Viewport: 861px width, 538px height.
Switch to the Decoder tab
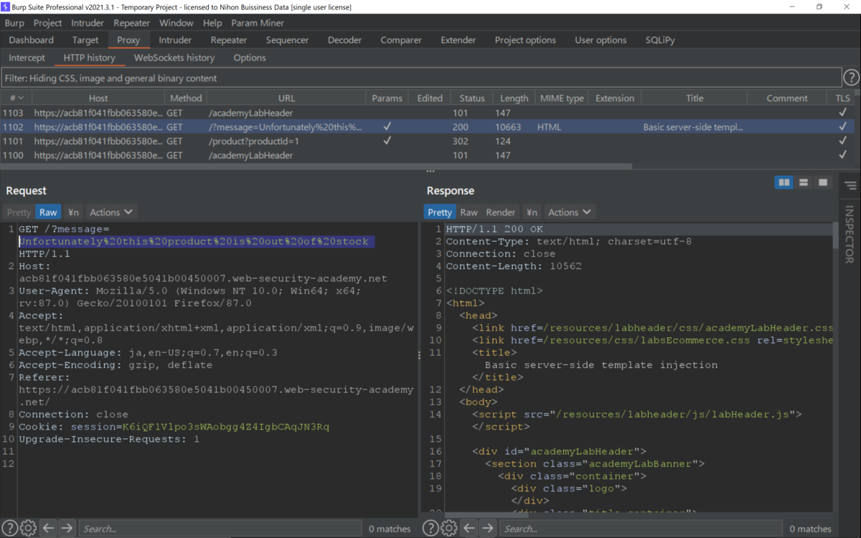[x=345, y=40]
